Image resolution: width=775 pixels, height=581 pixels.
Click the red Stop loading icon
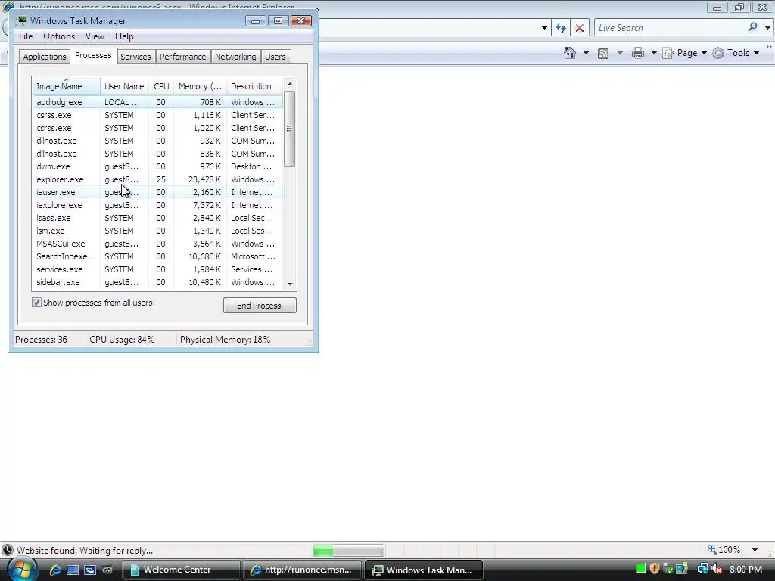tap(580, 28)
